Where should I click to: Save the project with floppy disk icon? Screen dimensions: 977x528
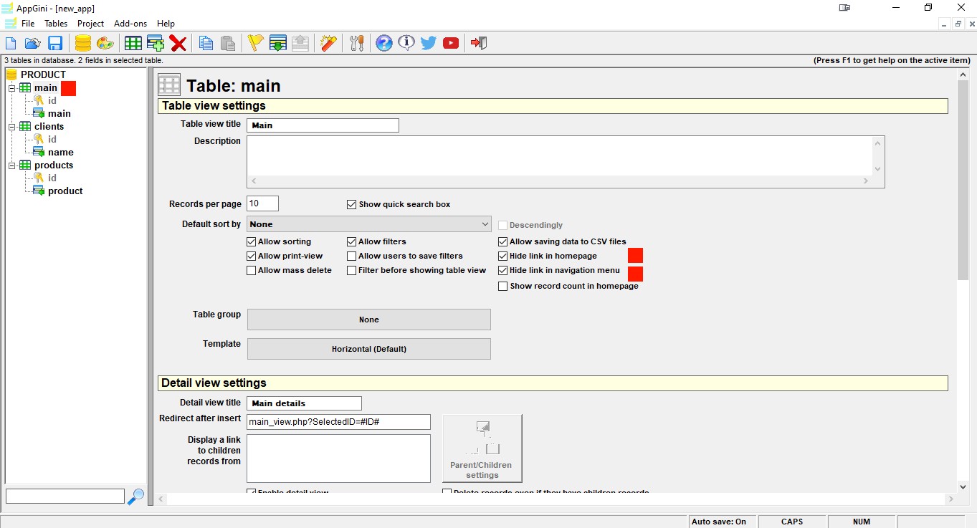coord(55,44)
